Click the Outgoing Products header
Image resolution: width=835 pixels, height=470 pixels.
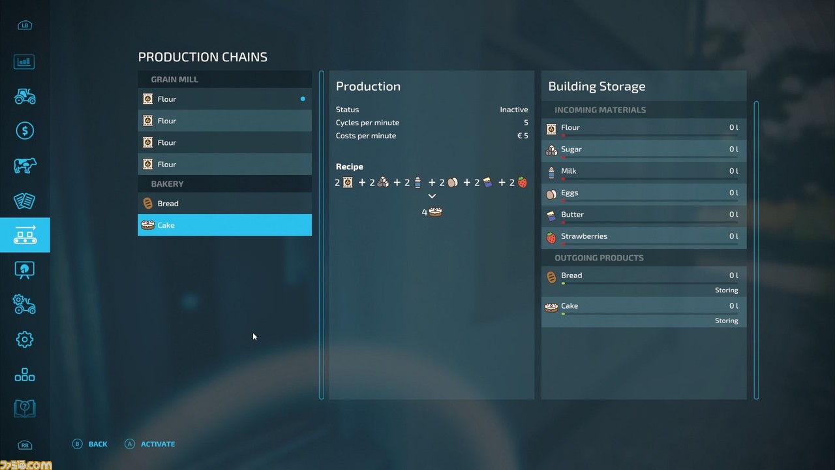tap(644, 258)
